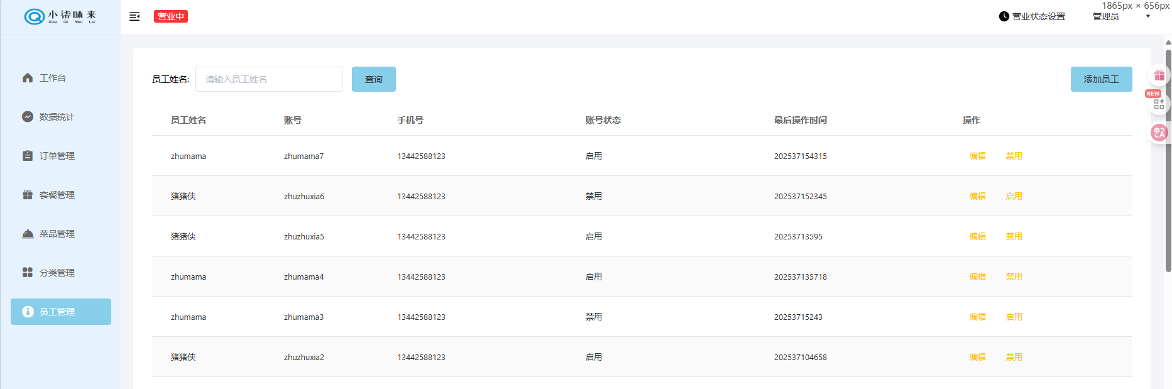Click the chart icon for 数据统计
Image resolution: width=1172 pixels, height=389 pixels.
[28, 117]
